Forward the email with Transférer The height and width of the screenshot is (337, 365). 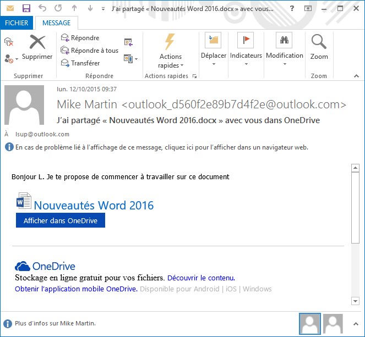tap(80, 63)
